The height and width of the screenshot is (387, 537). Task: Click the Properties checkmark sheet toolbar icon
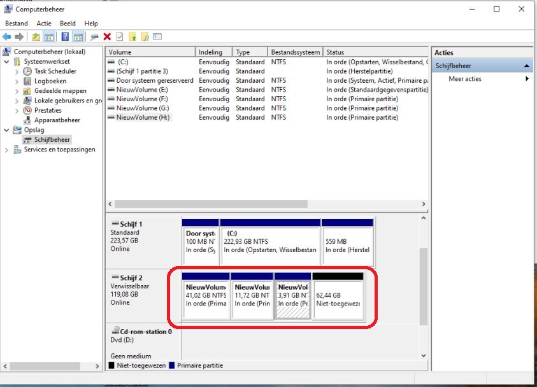tap(119, 37)
